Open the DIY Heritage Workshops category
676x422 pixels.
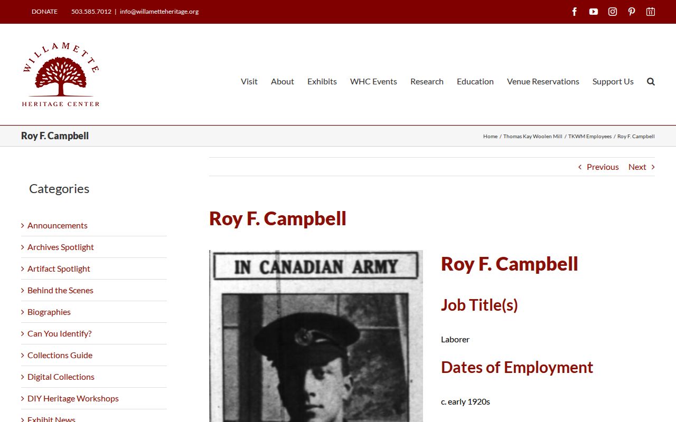(x=73, y=398)
